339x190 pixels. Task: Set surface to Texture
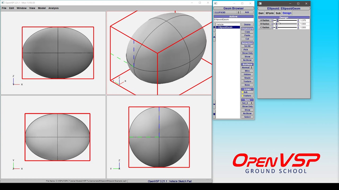coord(247,82)
